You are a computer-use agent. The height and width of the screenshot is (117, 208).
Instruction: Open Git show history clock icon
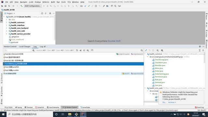[x=96, y=6]
